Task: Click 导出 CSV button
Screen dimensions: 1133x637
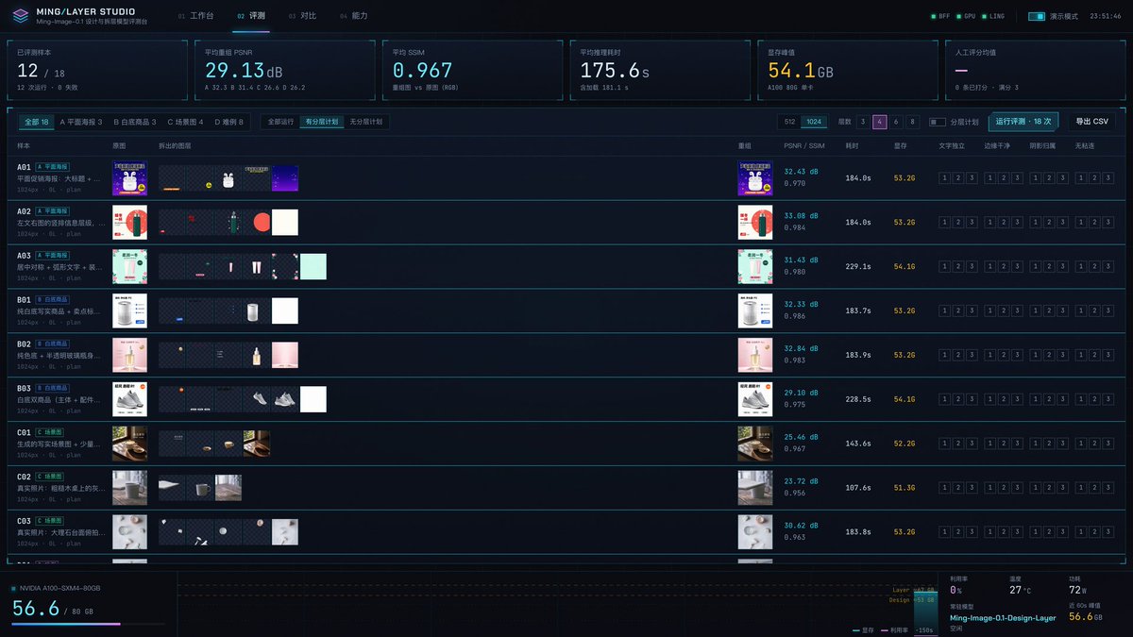Action: click(x=1091, y=122)
